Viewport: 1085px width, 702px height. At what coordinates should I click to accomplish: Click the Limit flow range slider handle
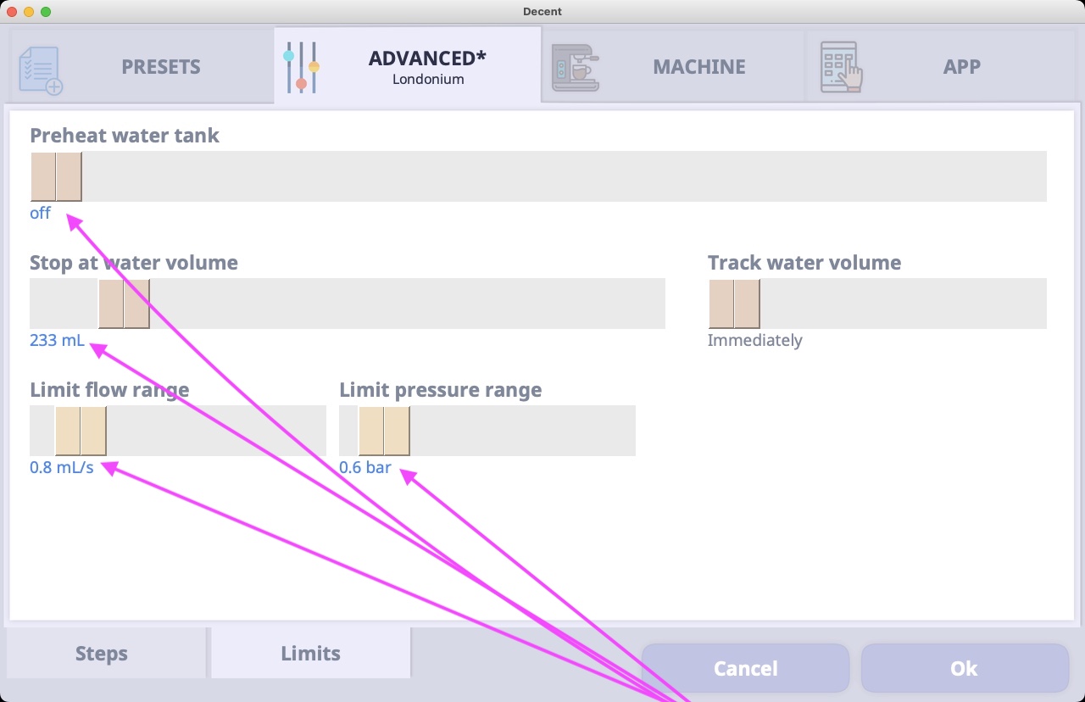(81, 431)
